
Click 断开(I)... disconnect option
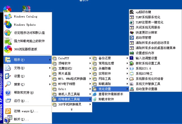(x=21, y=119)
